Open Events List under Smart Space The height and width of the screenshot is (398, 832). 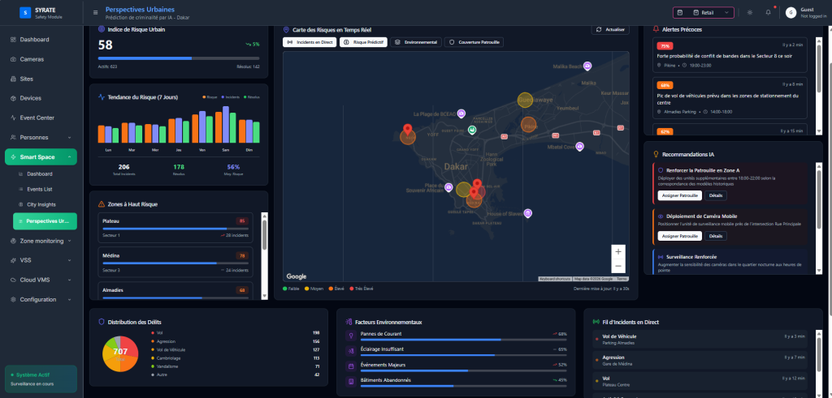tap(40, 189)
